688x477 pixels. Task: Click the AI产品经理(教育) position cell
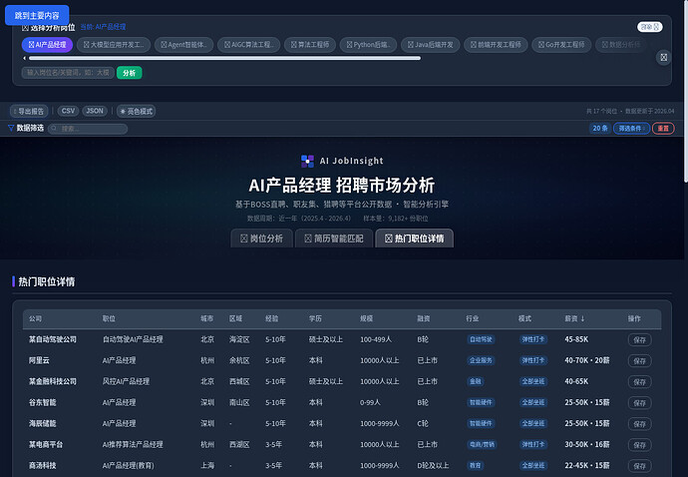point(128,466)
